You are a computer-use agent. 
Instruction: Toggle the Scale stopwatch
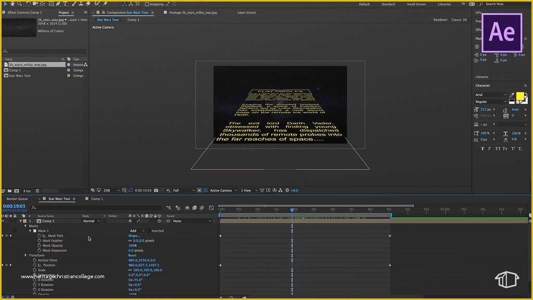point(35,270)
